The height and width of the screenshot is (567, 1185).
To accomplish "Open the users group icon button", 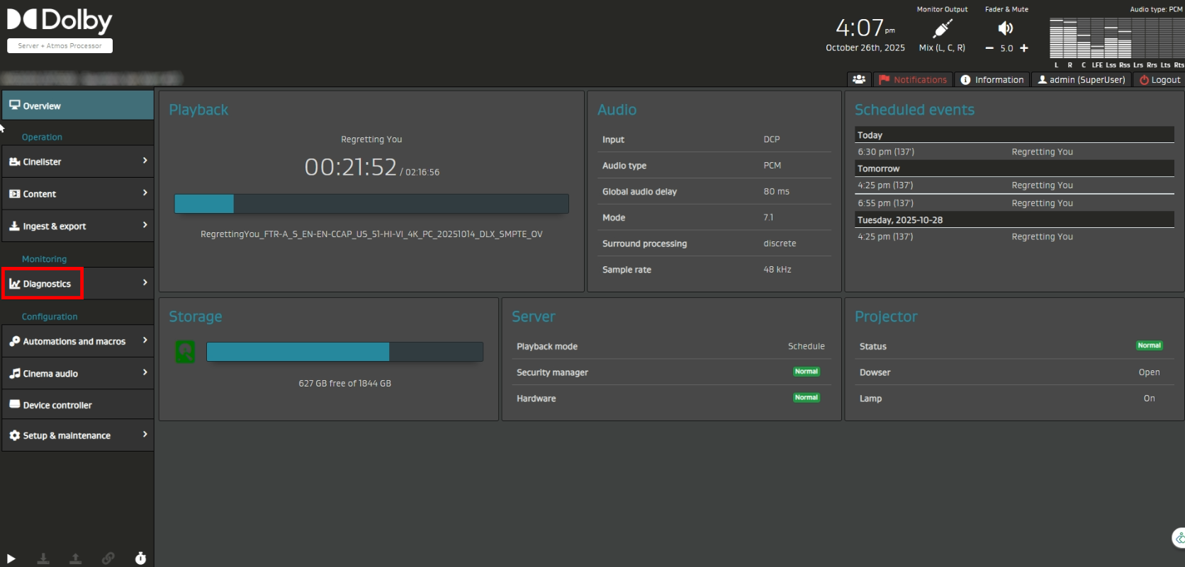I will [859, 80].
